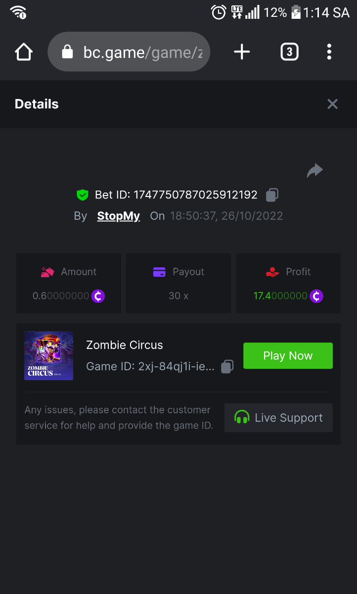Tap the Zombie Circus game thumbnail
The width and height of the screenshot is (357, 594).
(49, 355)
